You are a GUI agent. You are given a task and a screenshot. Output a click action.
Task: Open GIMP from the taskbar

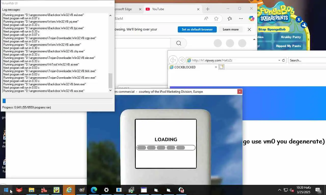coord(81,190)
